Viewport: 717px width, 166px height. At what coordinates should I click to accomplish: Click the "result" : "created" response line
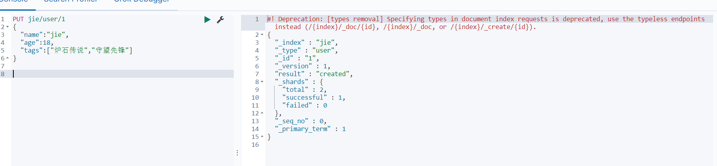(x=314, y=74)
